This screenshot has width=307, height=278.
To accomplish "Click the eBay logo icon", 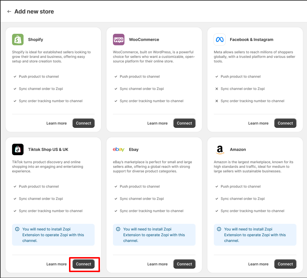I will pyautogui.click(x=119, y=149).
